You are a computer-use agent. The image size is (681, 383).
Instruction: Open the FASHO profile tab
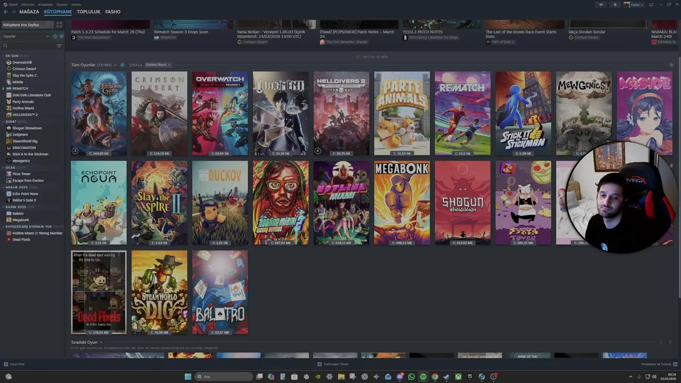[113, 12]
